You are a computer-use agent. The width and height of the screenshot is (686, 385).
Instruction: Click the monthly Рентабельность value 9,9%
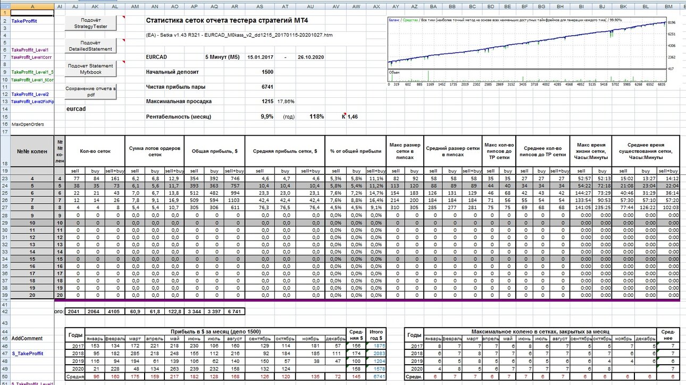[x=267, y=116]
